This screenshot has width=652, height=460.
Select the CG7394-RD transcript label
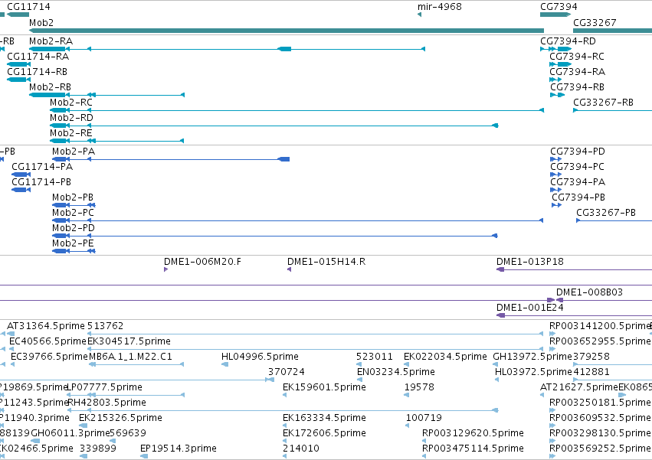(568, 41)
